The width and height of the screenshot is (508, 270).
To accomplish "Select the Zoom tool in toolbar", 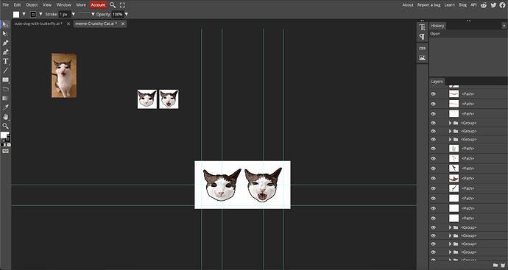I will 5,127.
